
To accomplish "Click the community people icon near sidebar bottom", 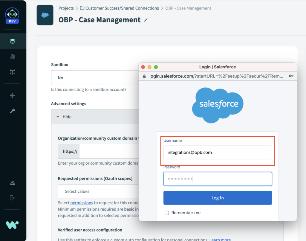I will pos(12,183).
